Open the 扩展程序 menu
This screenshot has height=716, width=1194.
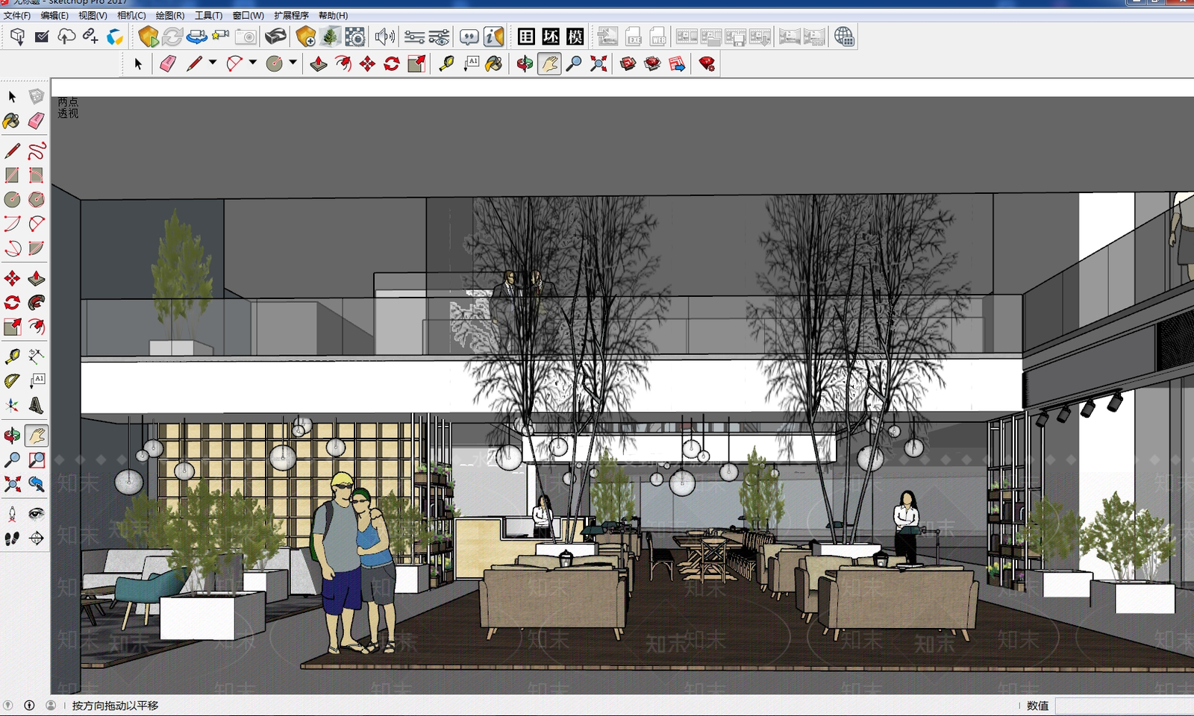coord(291,15)
